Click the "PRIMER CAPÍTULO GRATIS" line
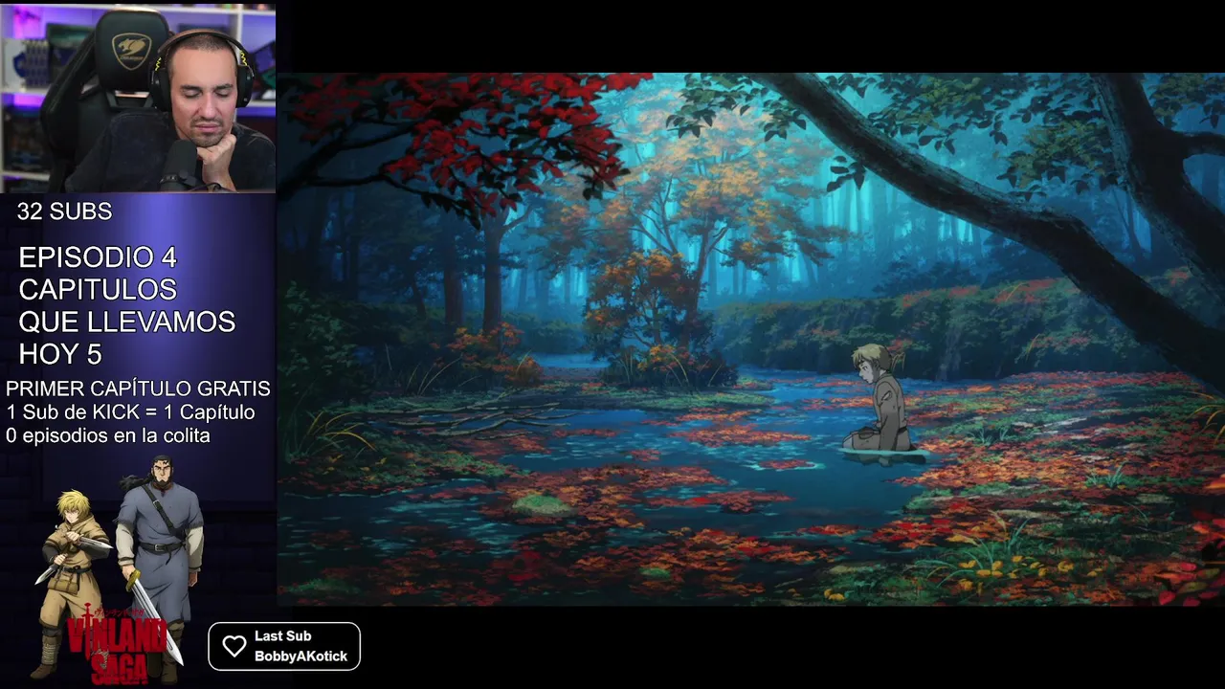 [138, 389]
